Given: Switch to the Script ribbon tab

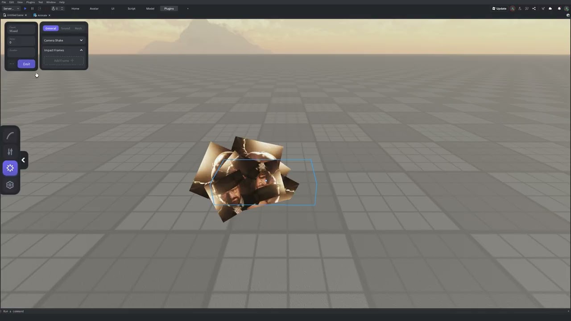Looking at the screenshot, I should (132, 8).
